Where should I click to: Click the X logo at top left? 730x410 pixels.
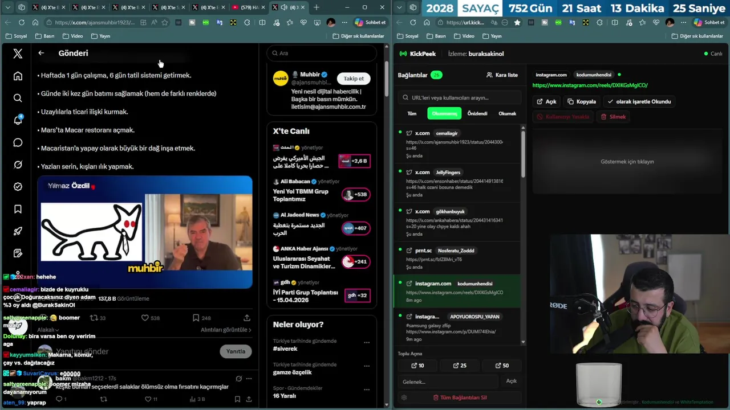click(18, 54)
